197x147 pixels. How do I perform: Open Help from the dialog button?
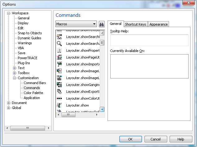pos(181,139)
